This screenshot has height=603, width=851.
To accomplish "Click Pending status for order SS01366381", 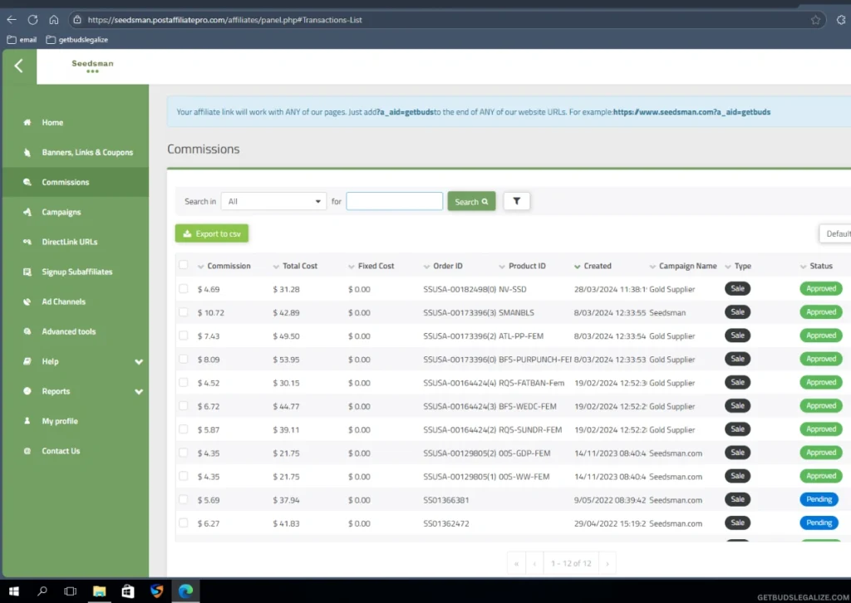I will [x=819, y=499].
